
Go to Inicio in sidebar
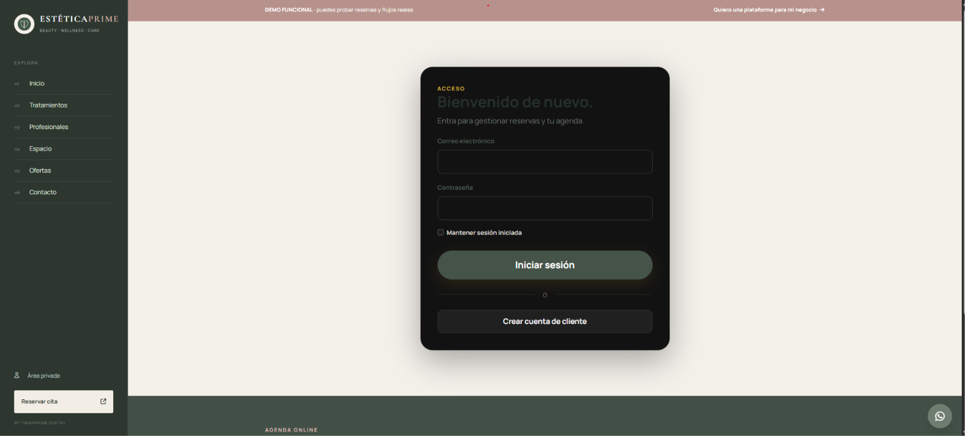point(37,84)
